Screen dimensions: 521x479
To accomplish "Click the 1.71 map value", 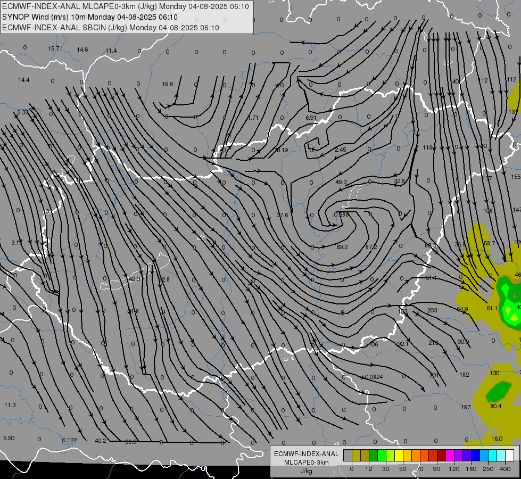I will click(x=253, y=118).
